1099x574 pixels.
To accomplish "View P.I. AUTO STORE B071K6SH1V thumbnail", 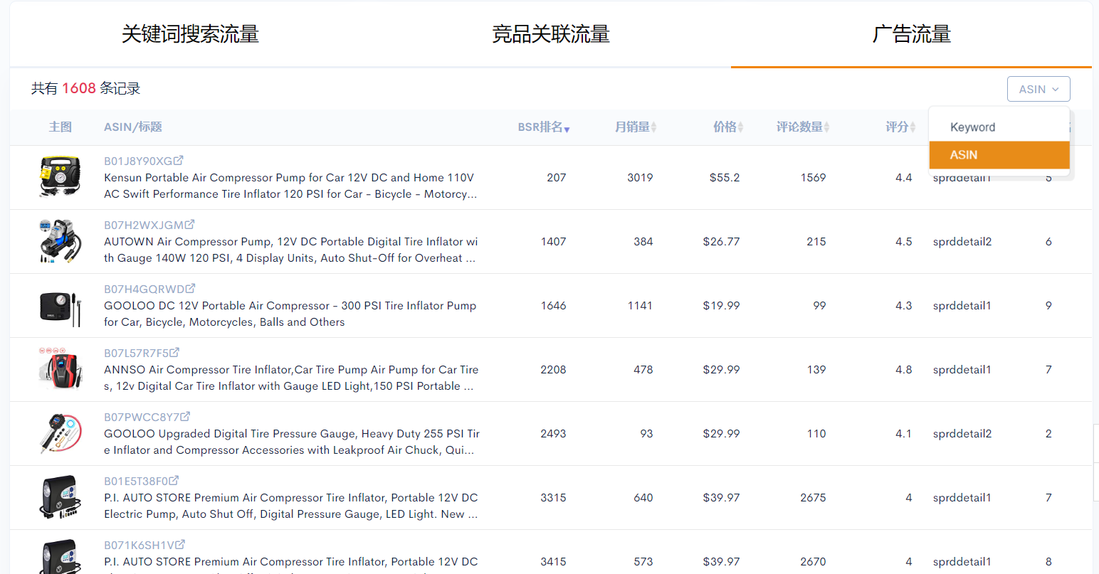I will pos(60,556).
